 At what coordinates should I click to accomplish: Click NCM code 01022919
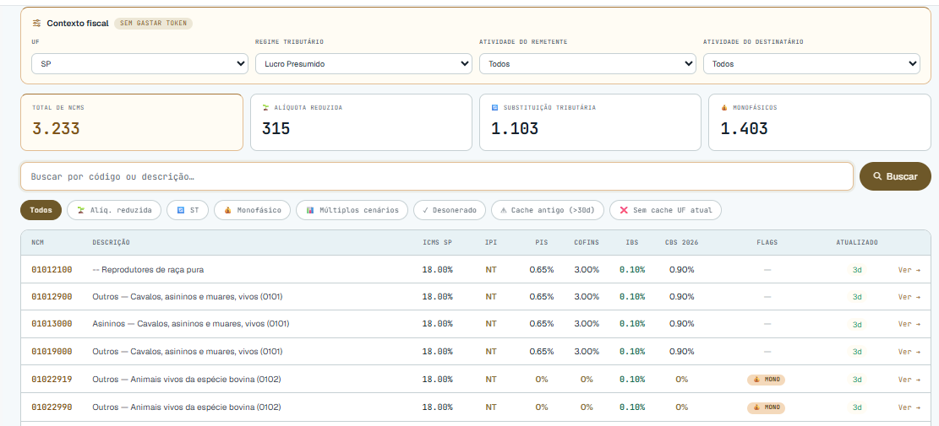coord(52,379)
